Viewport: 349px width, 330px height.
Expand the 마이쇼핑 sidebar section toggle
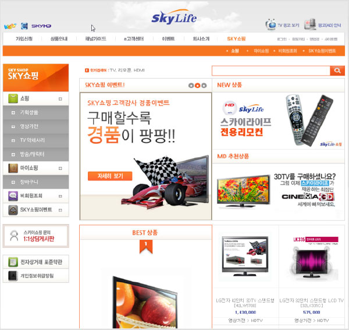tap(60, 168)
